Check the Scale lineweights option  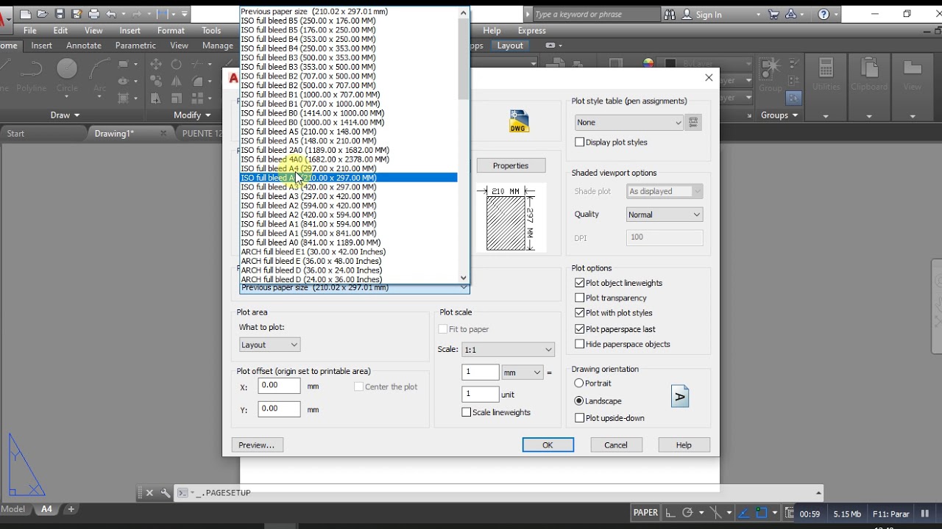[x=467, y=412]
